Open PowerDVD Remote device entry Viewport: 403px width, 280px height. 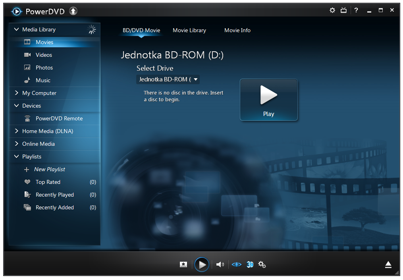(x=54, y=118)
